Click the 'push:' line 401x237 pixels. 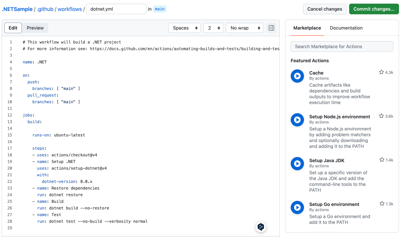click(x=33, y=82)
